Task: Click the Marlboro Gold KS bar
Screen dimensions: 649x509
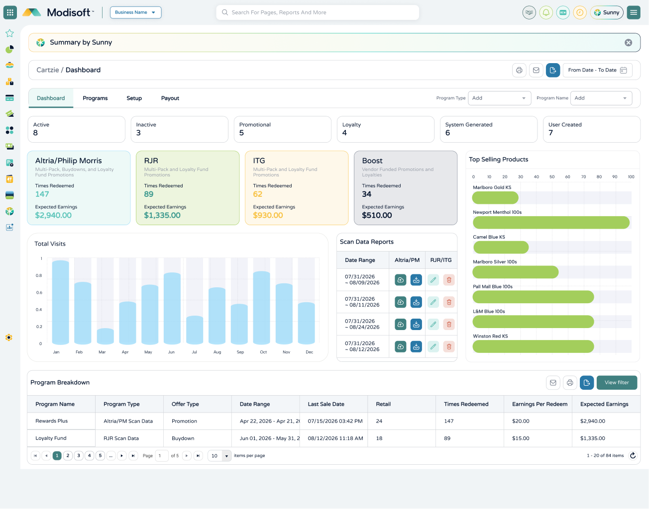Action: click(495, 198)
